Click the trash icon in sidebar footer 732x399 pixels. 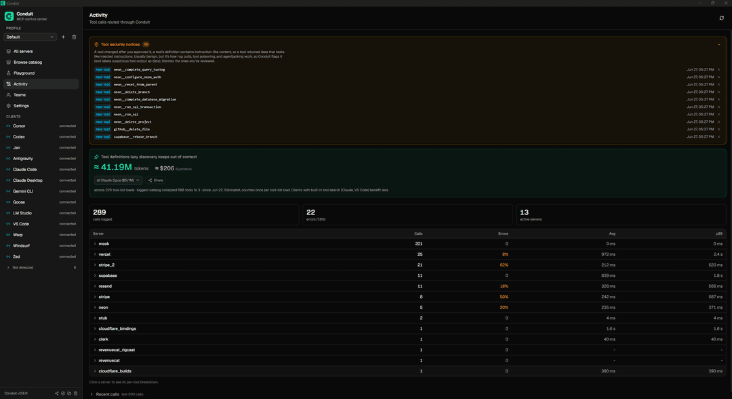pyautogui.click(x=76, y=394)
